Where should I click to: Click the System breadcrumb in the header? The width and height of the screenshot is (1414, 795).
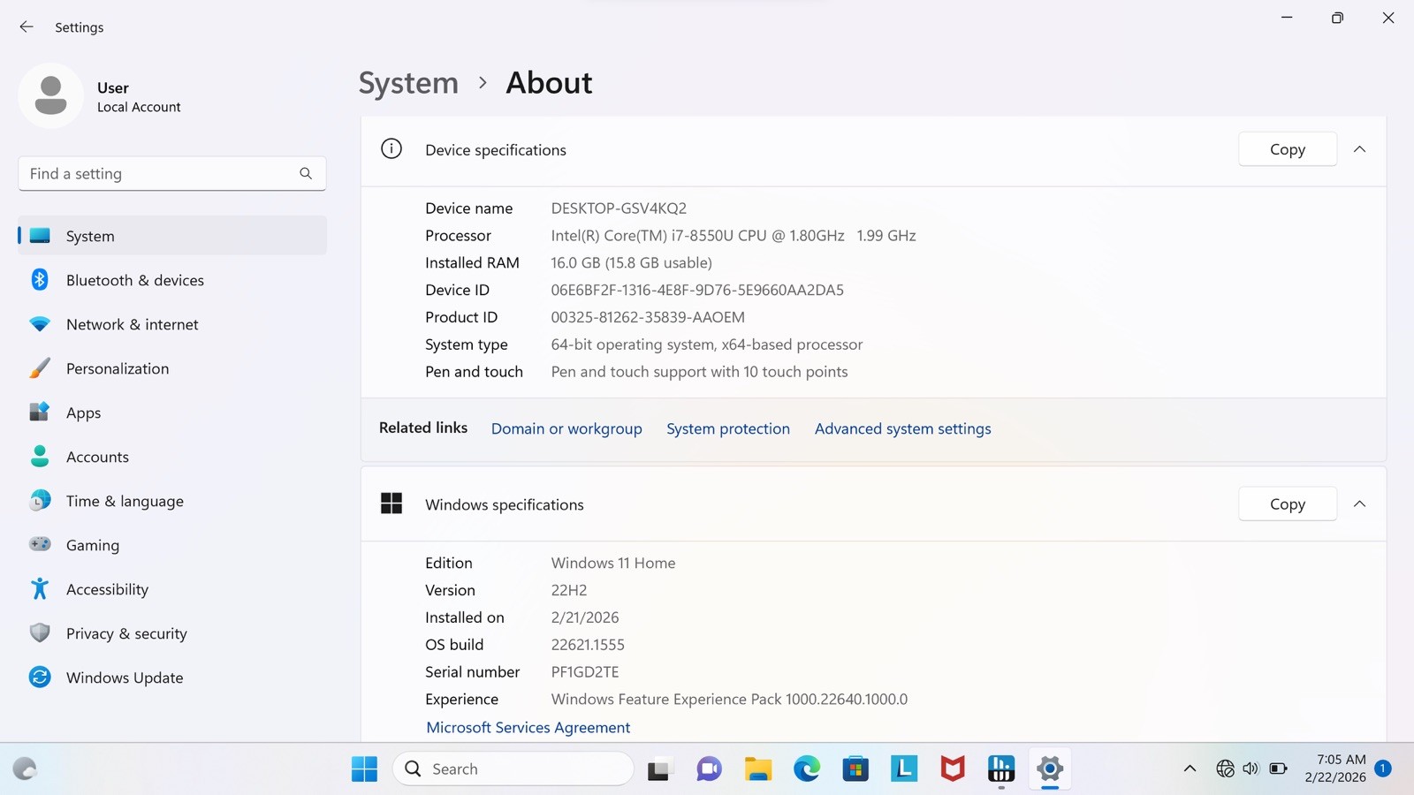pos(408,82)
